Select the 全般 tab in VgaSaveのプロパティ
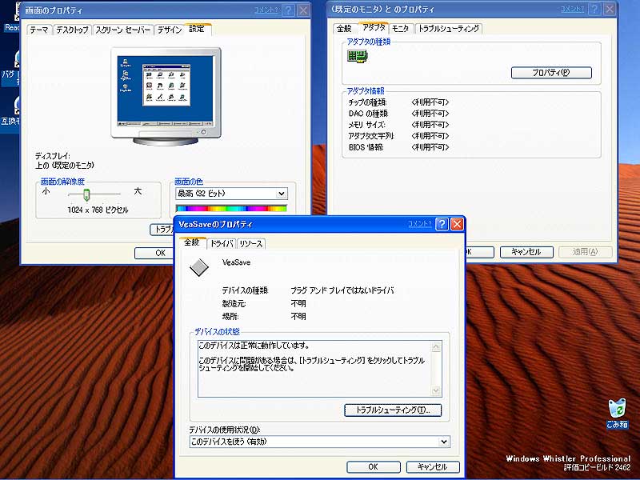 tap(192, 242)
